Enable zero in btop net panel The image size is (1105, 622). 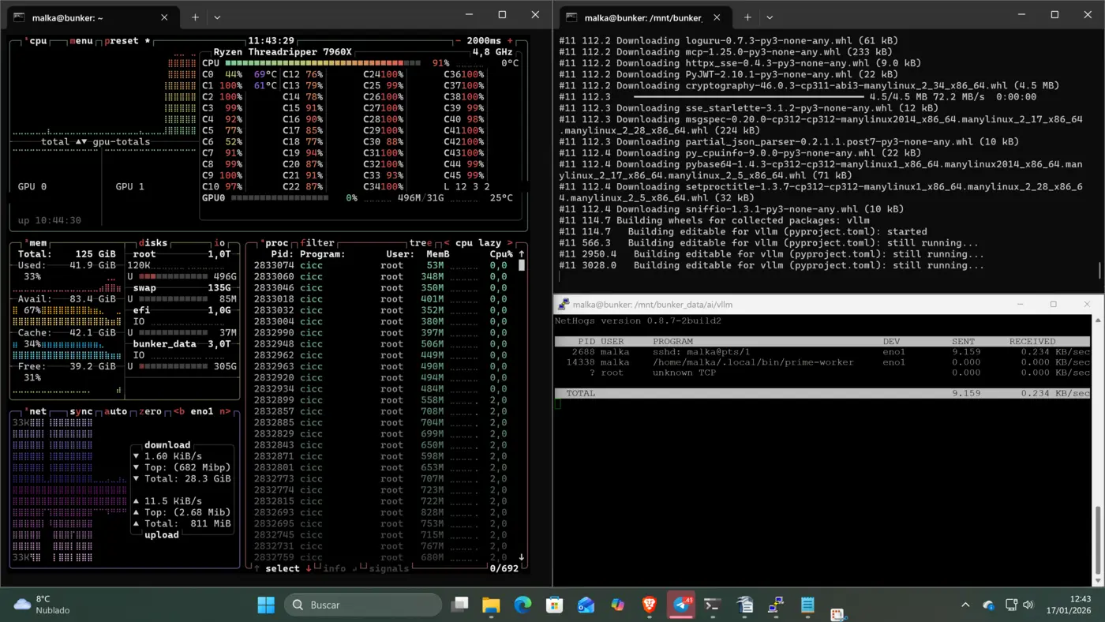pos(150,411)
